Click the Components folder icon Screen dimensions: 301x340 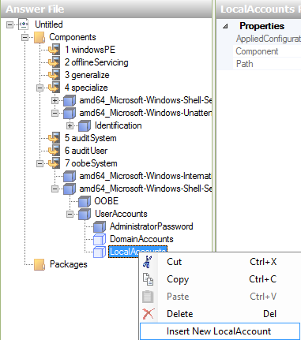(40, 37)
